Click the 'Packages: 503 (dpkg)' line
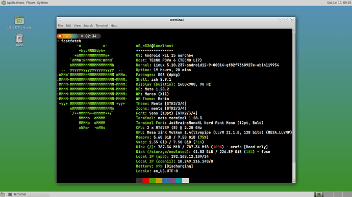Screen dimensions: 352x197 (158, 75)
